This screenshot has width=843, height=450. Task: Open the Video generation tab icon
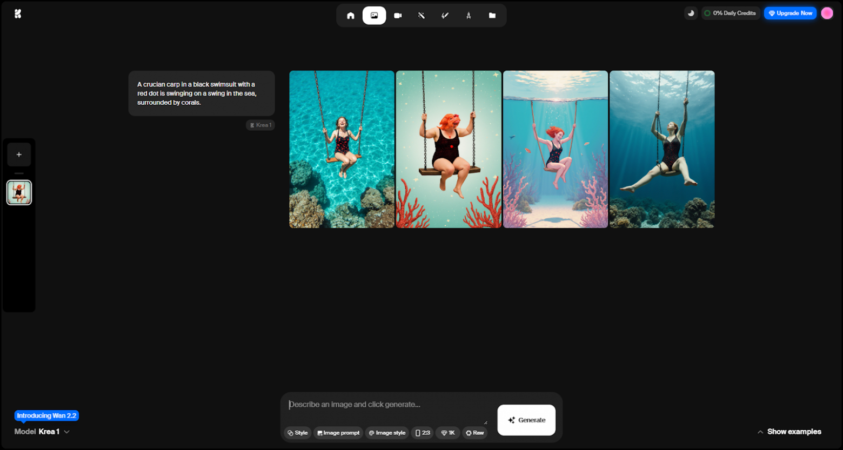pos(398,16)
